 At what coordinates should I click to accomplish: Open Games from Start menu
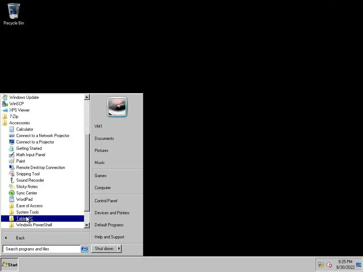(100, 176)
